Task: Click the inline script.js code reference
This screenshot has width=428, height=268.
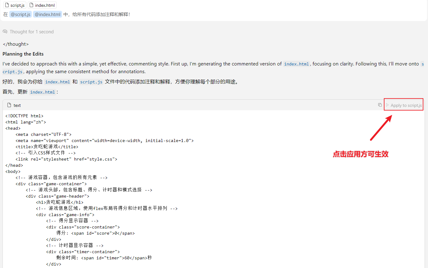Action: (x=91, y=82)
